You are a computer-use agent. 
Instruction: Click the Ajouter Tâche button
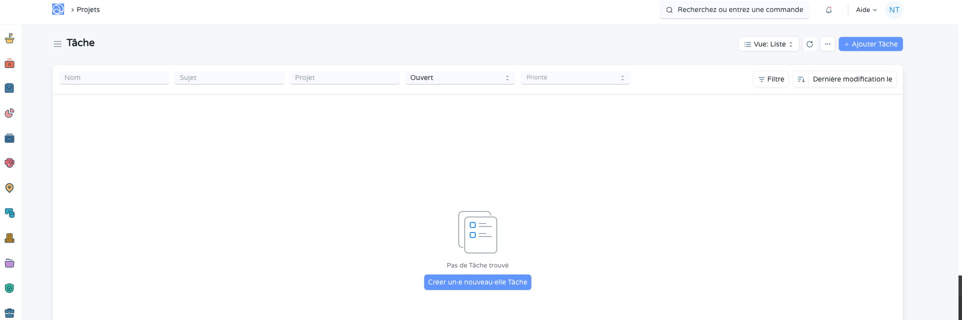870,44
